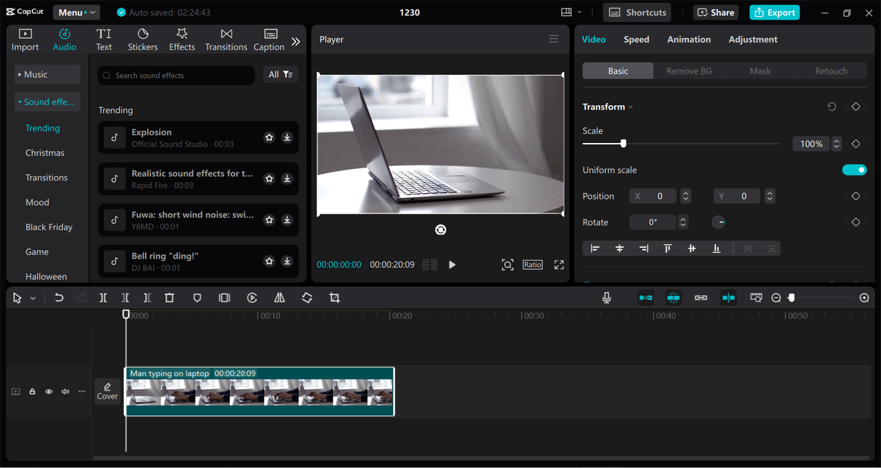Preview the Explosion sound thumbnail

point(115,137)
